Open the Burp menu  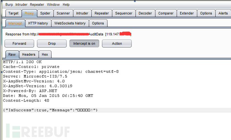pos(9,5)
